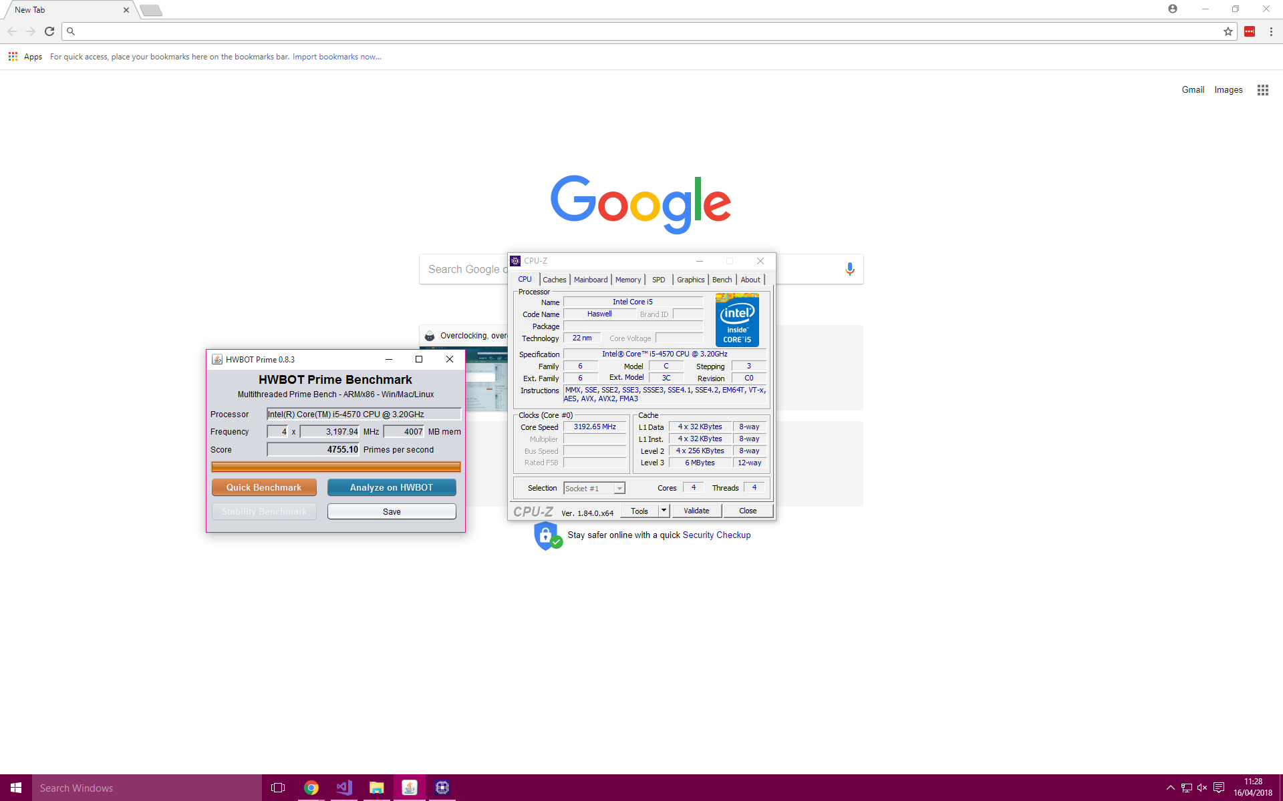Click the Search Windows taskbar box
Screen dimensions: 1283x801
point(147,788)
